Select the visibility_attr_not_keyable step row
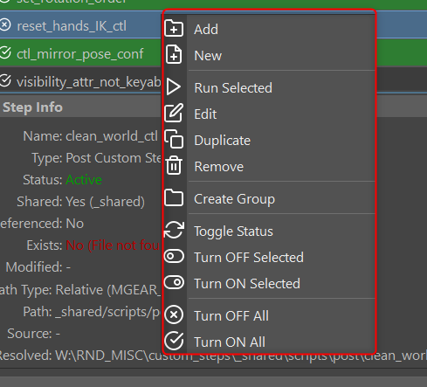This screenshot has width=427, height=387. point(81,81)
